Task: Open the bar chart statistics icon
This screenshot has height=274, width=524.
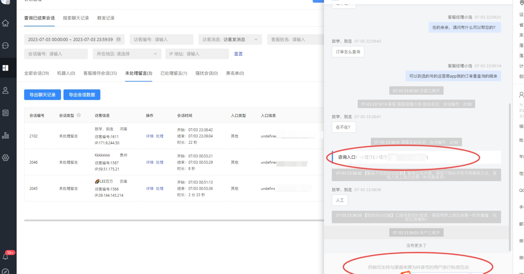Action: [6, 135]
